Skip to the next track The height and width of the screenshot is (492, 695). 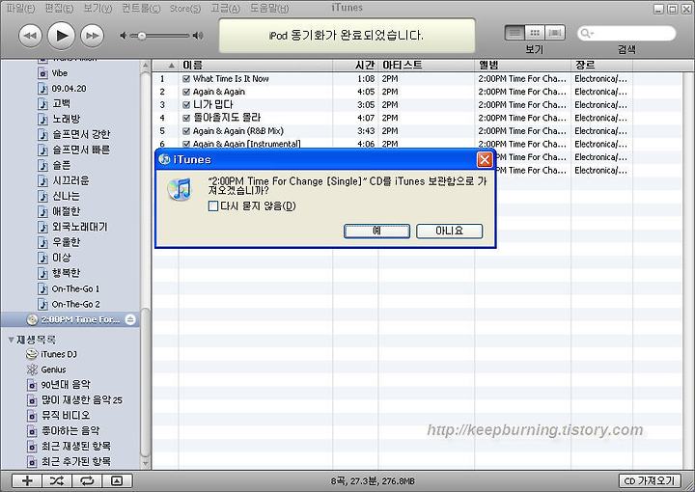92,36
